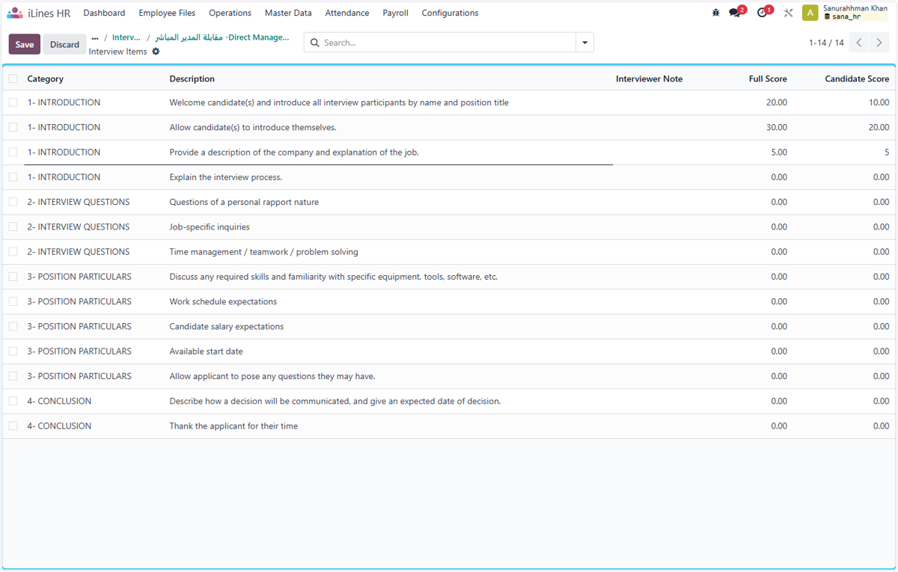The width and height of the screenshot is (898, 572).
Task: Check the 'Job-specific inquiries' row checkbox
Action: (x=13, y=227)
